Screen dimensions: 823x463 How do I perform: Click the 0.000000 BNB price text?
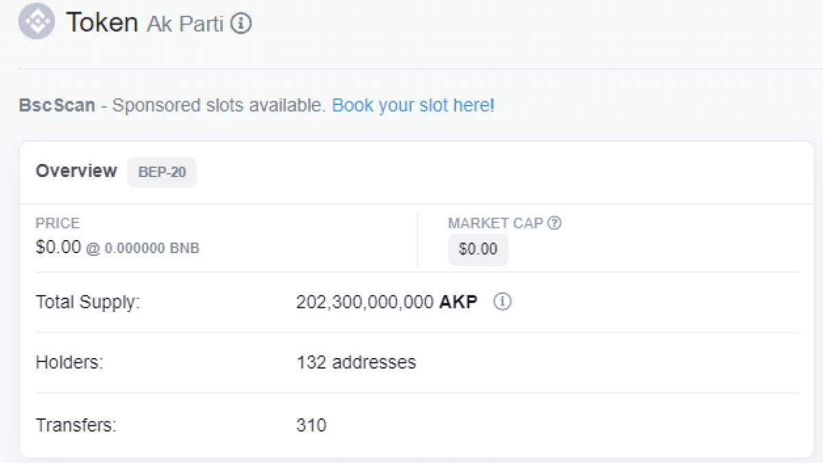point(151,248)
